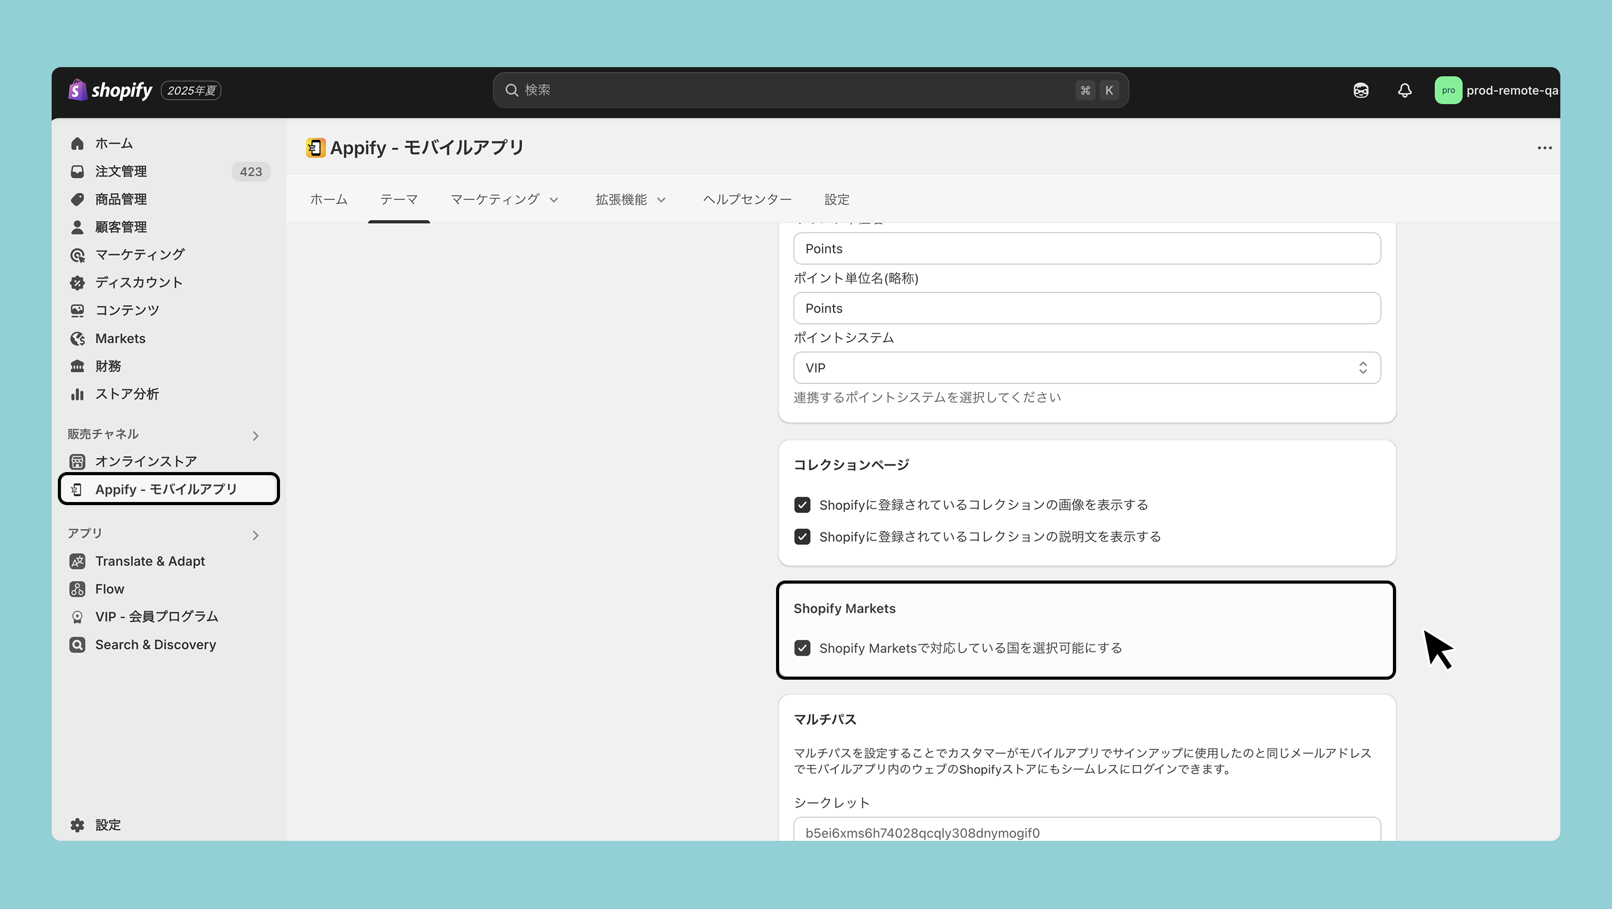
Task: Go to 注文管理 in the sidebar
Action: point(121,171)
